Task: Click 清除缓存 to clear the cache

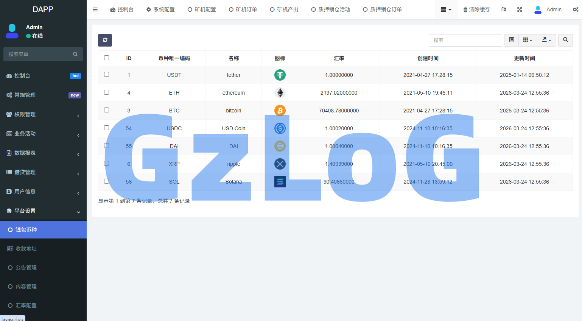Action: [x=476, y=9]
